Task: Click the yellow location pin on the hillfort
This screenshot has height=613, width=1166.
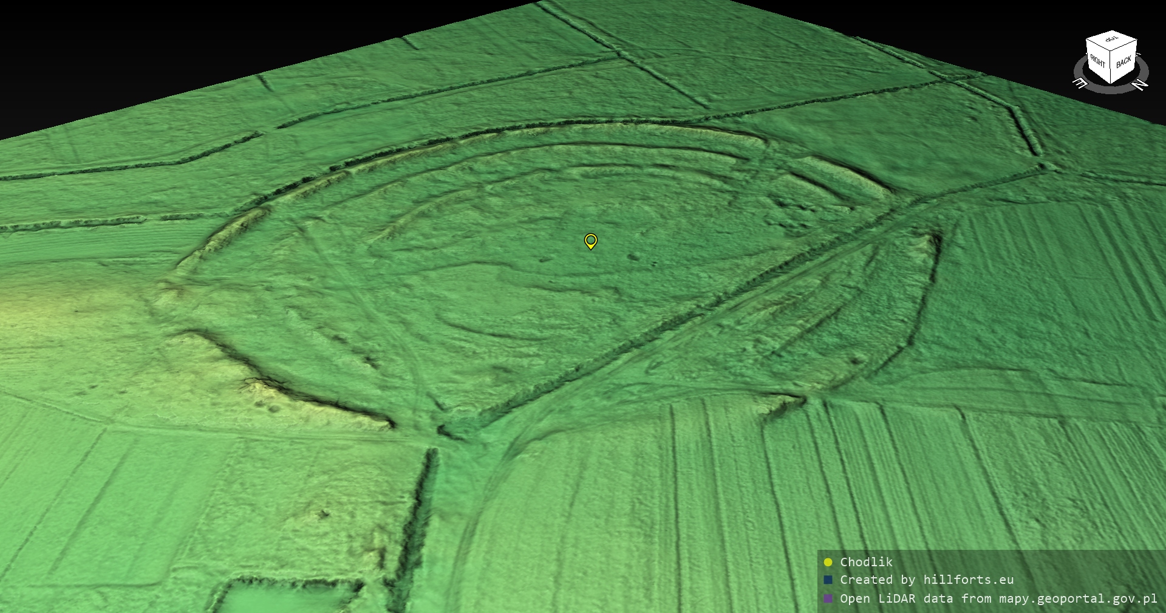Action: pyautogui.click(x=590, y=241)
